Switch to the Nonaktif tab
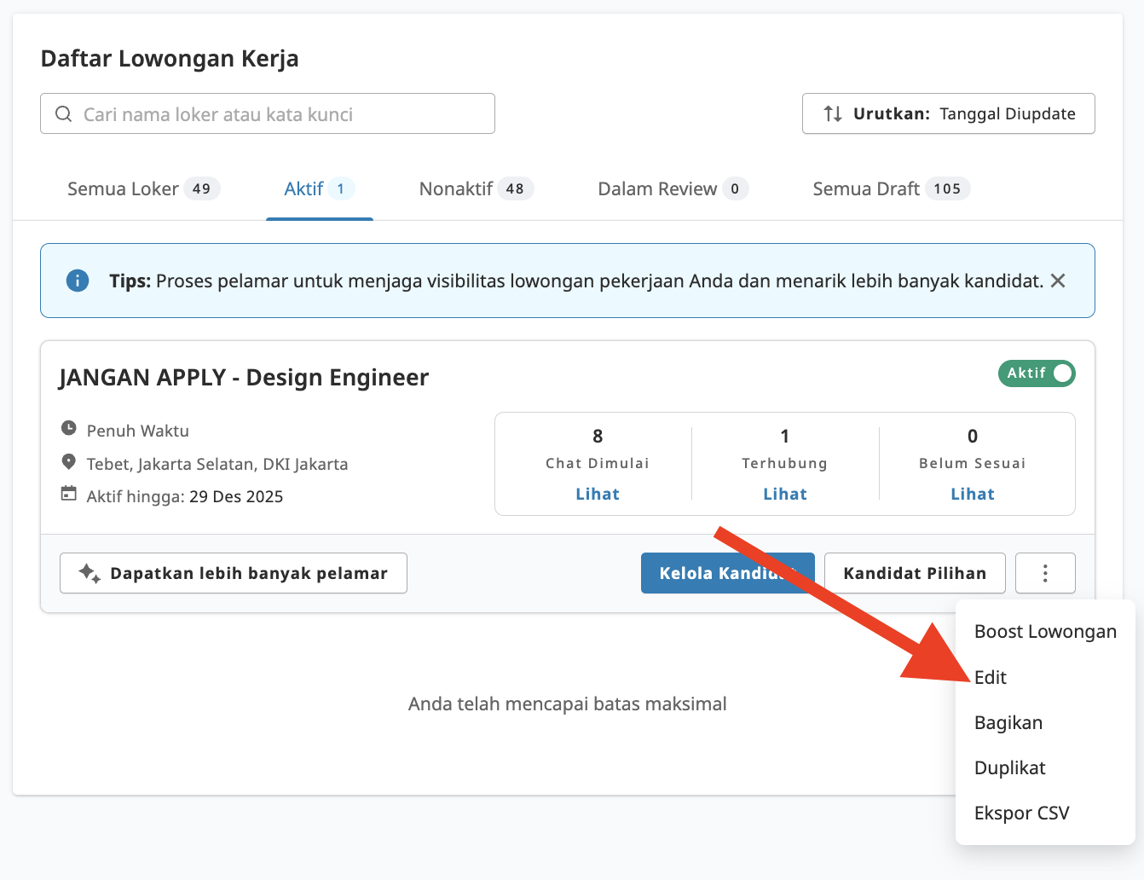 [475, 189]
